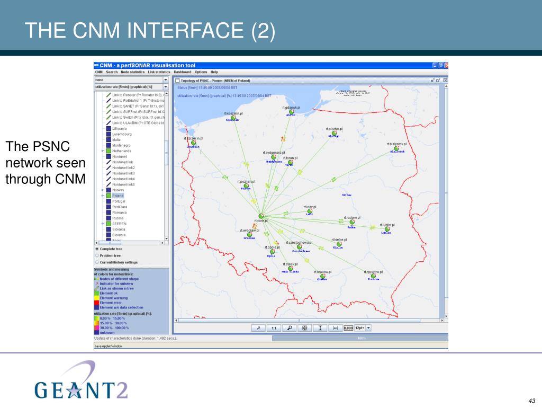Open the 12pt+ font size dropdown
Screen dimensions: 542x407
coord(368,328)
